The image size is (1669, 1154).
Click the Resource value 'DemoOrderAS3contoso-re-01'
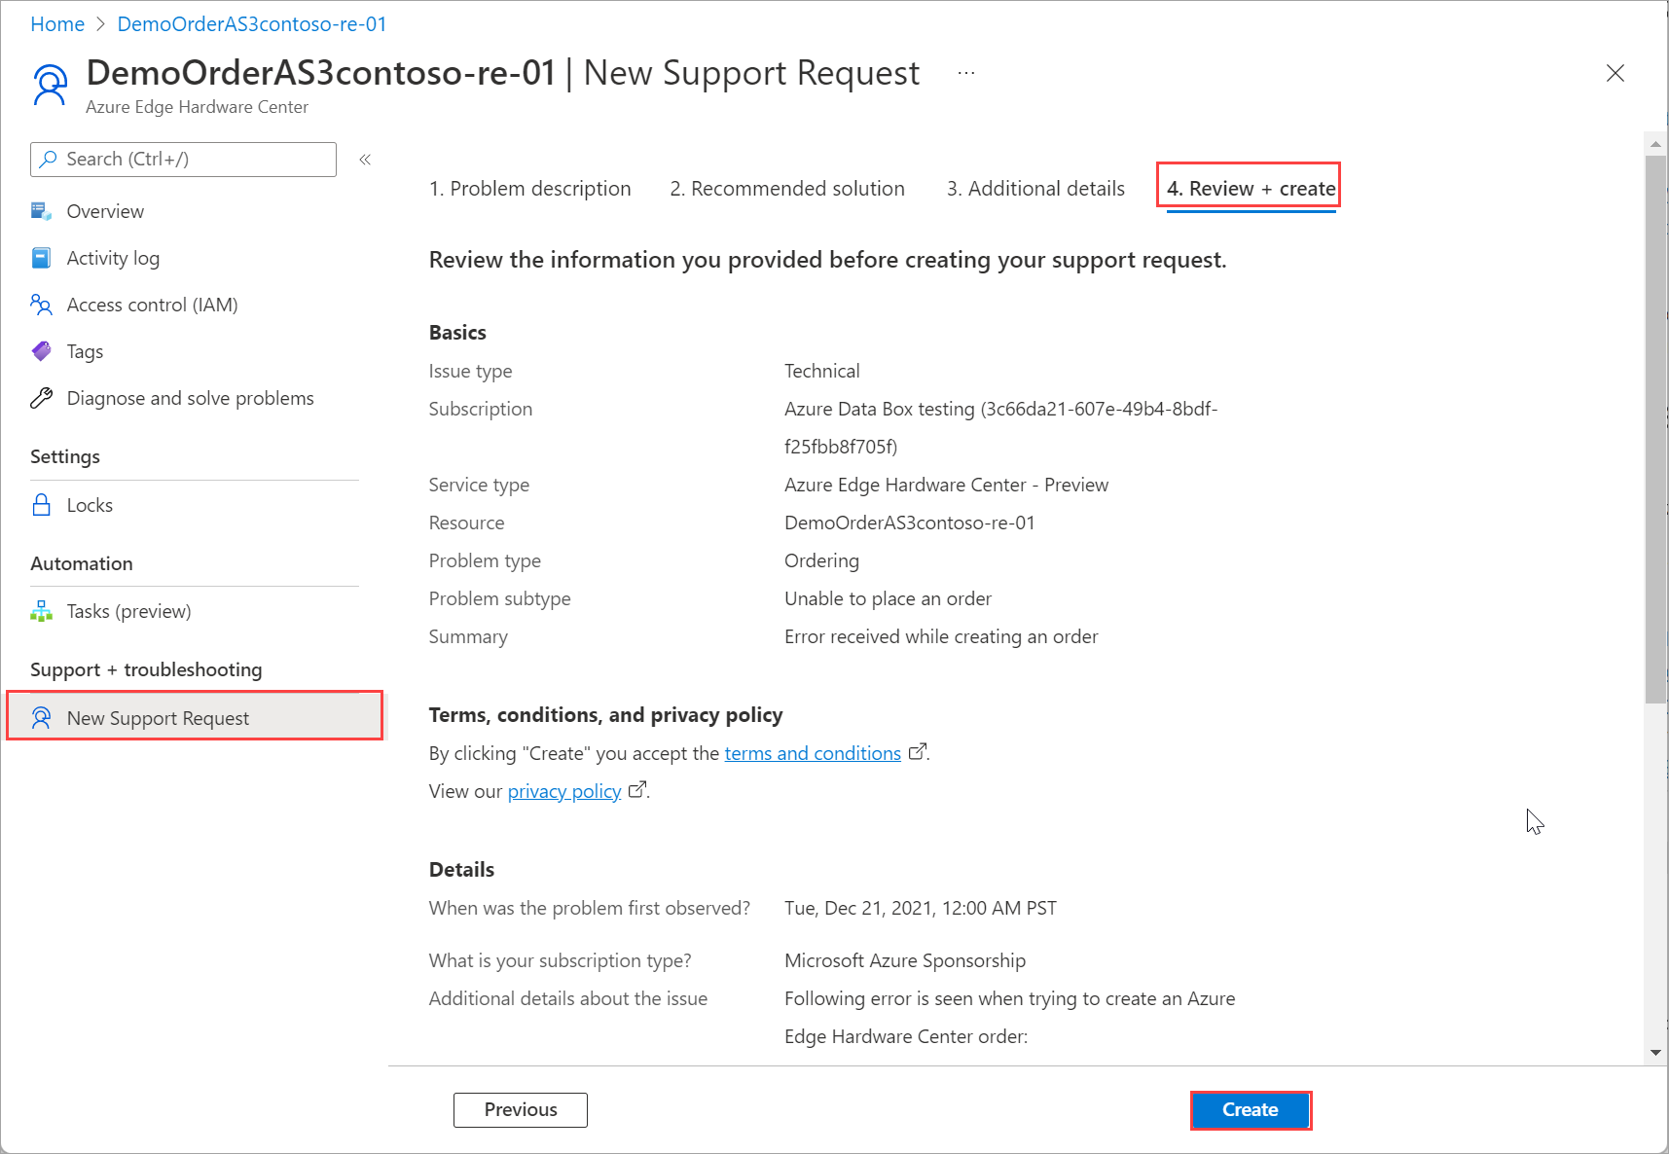(x=910, y=523)
